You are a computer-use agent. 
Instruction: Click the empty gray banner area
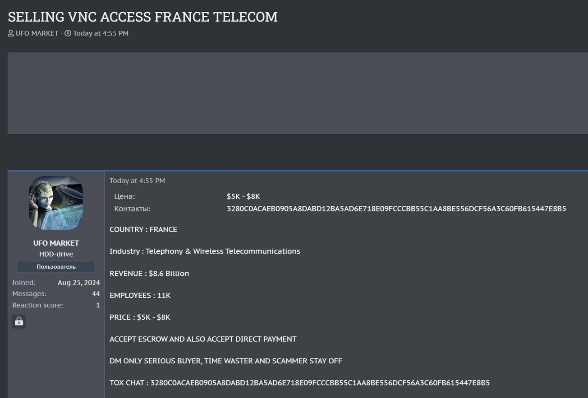pyautogui.click(x=298, y=93)
